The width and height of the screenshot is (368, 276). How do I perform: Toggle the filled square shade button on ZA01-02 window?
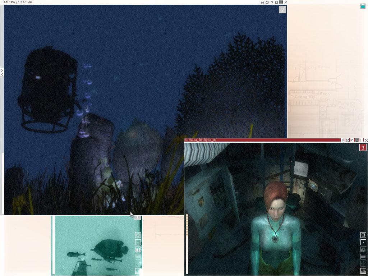(x=281, y=2)
